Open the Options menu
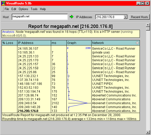This screenshot has width=151, height=135. (x=23, y=9)
